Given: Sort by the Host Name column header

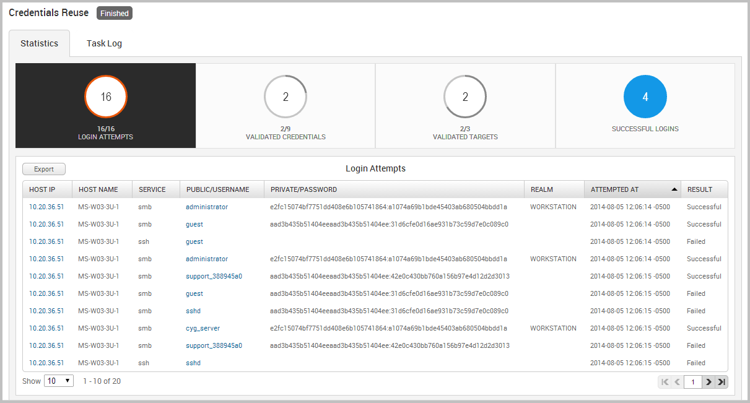Looking at the screenshot, I should click(x=98, y=189).
